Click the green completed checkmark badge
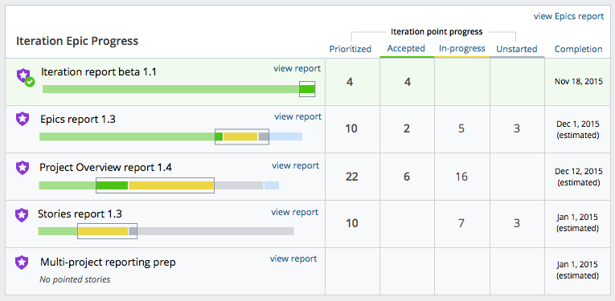Viewport: 615px width, 301px height. pyautogui.click(x=30, y=82)
